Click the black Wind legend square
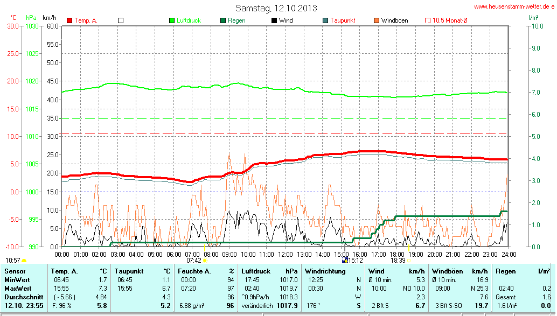The width and height of the screenshot is (557, 316). click(274, 20)
